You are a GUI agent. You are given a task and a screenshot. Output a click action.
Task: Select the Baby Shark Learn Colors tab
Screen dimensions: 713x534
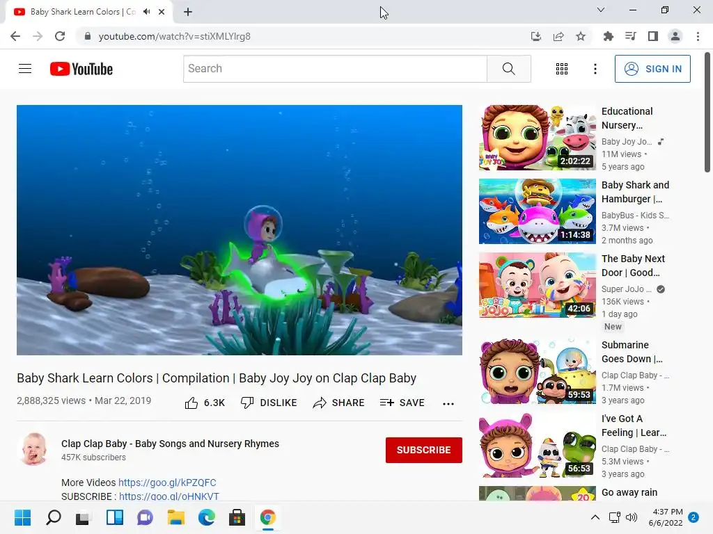(82, 12)
